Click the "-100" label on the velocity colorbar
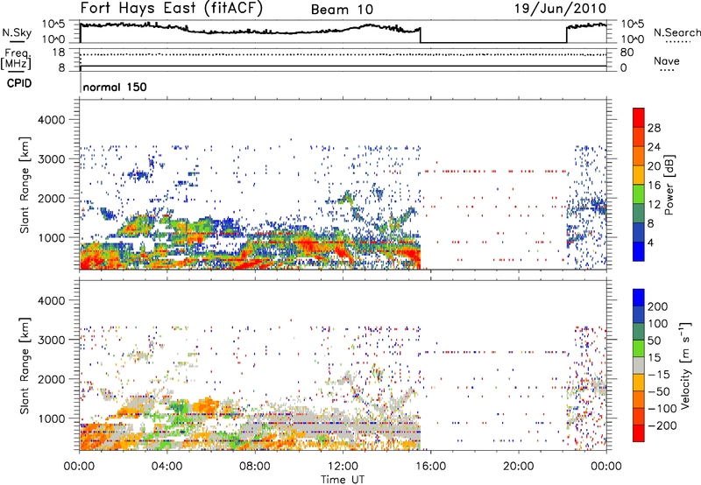 pyautogui.click(x=662, y=409)
